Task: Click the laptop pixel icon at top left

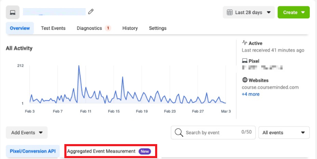Action: [13, 12]
